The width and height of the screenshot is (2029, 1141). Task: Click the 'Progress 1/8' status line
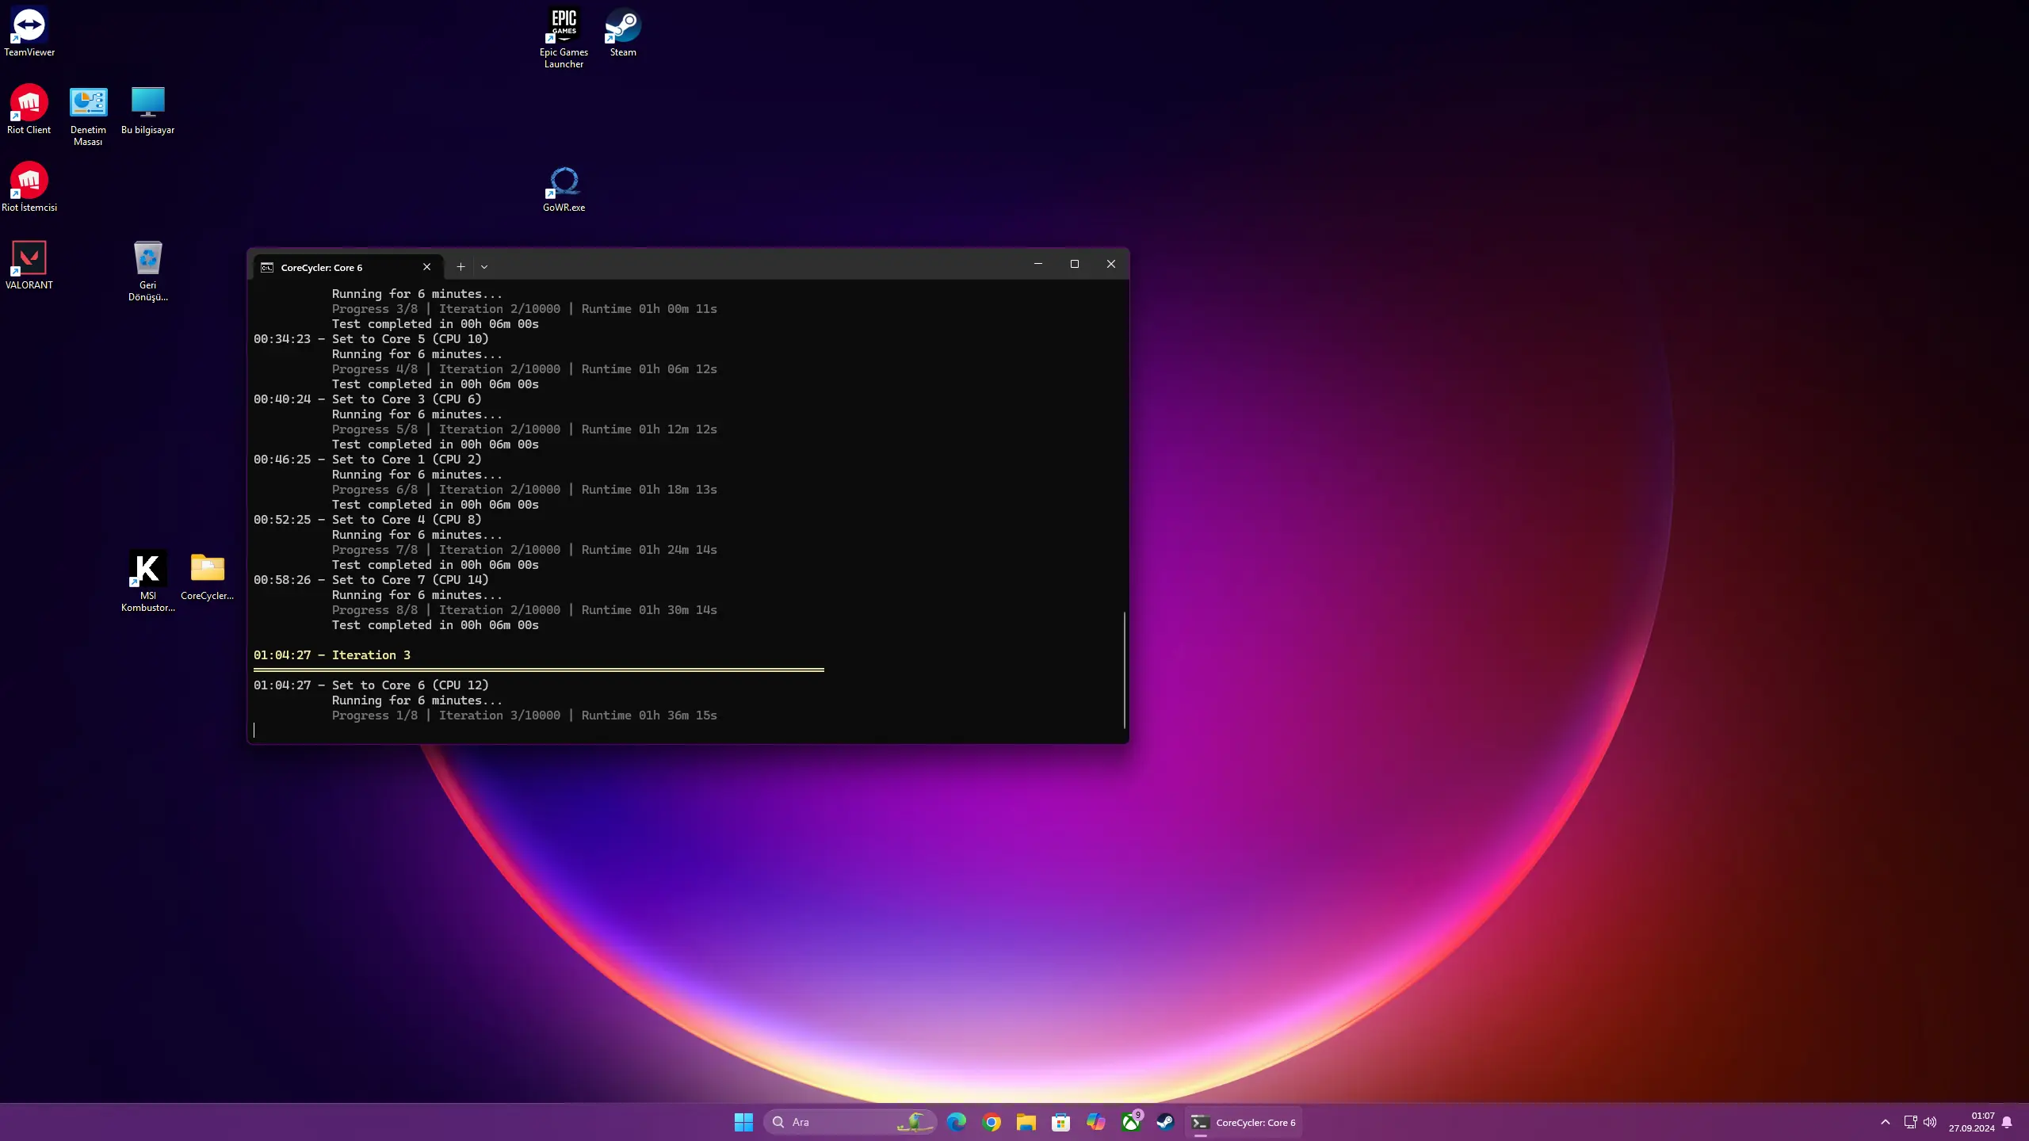click(525, 716)
